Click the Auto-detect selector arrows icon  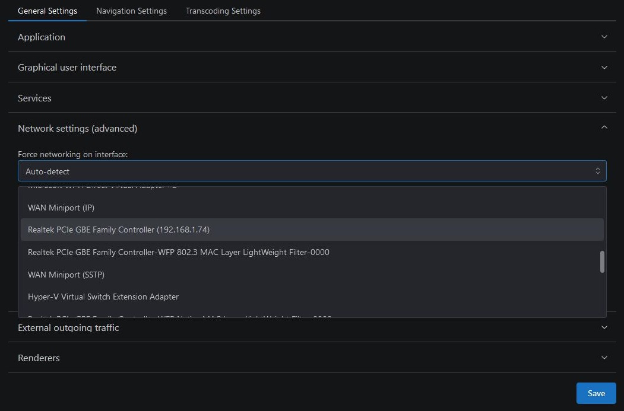point(597,171)
